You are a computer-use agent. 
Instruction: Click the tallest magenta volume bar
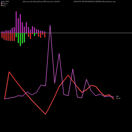point(16,22)
